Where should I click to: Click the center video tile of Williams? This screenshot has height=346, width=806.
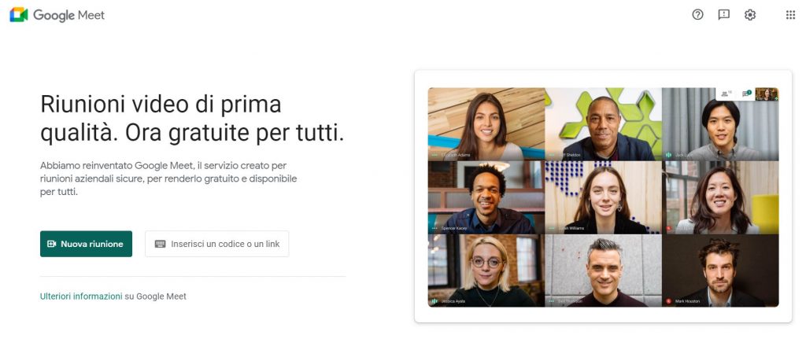click(x=604, y=197)
